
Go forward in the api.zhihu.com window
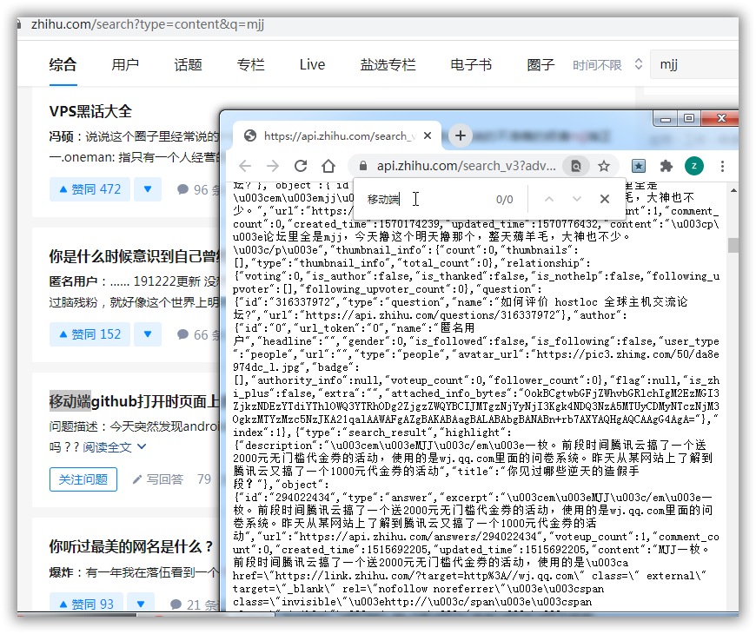click(x=273, y=166)
